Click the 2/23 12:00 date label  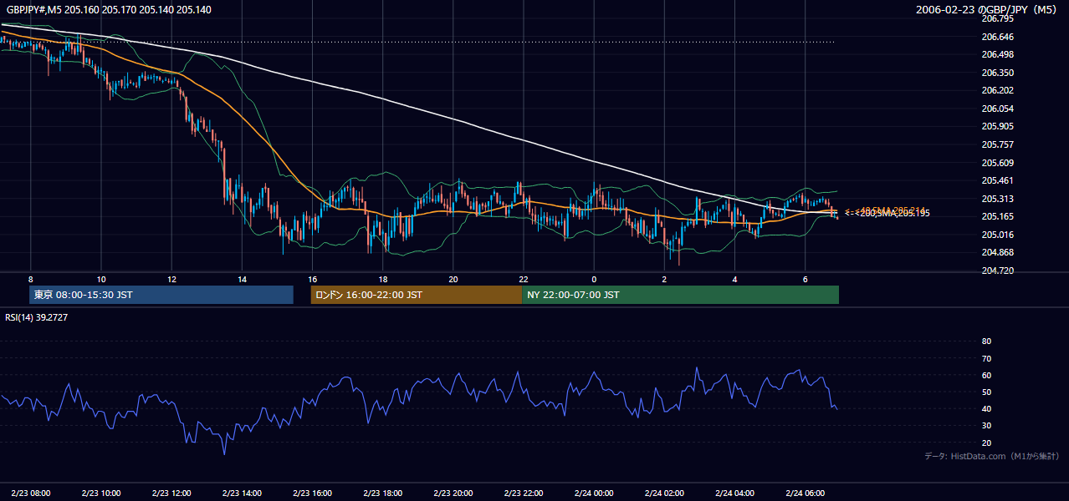[x=171, y=493]
